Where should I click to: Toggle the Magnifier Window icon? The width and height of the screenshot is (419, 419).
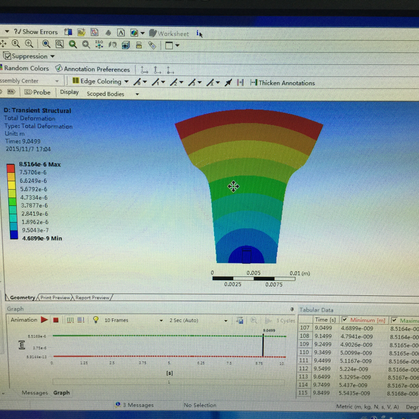pos(59,44)
